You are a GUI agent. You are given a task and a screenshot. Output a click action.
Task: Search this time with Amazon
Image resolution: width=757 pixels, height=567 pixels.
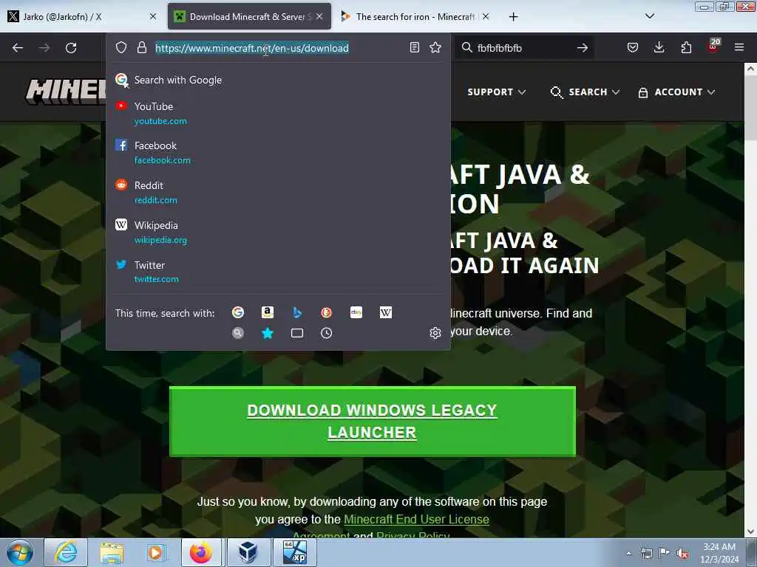pyautogui.click(x=268, y=312)
